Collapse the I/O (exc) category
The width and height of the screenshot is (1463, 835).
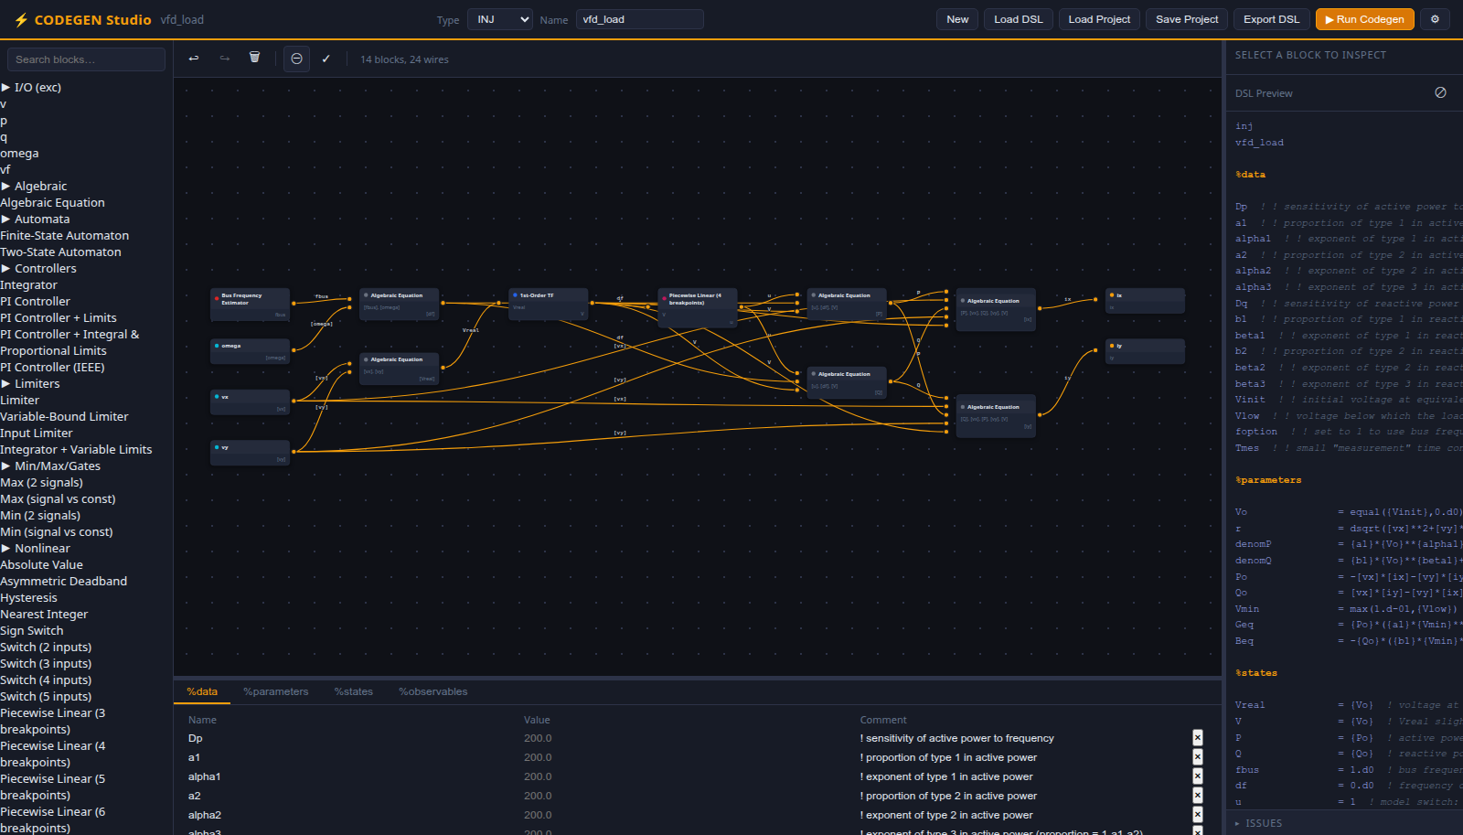pos(32,87)
